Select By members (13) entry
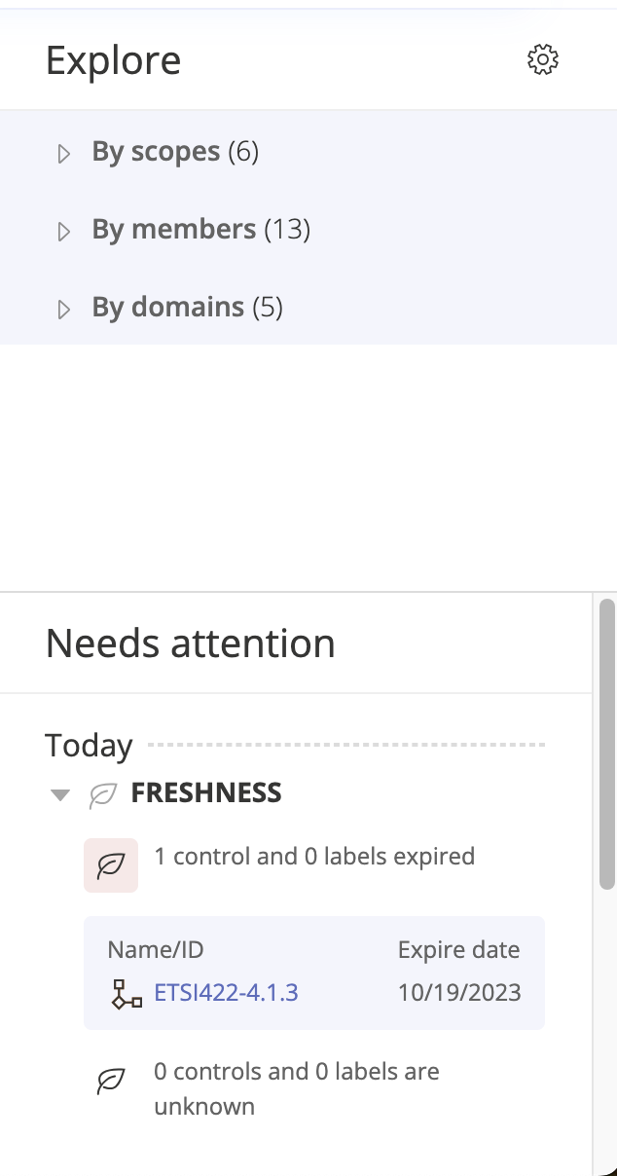The image size is (617, 1176). (x=200, y=230)
